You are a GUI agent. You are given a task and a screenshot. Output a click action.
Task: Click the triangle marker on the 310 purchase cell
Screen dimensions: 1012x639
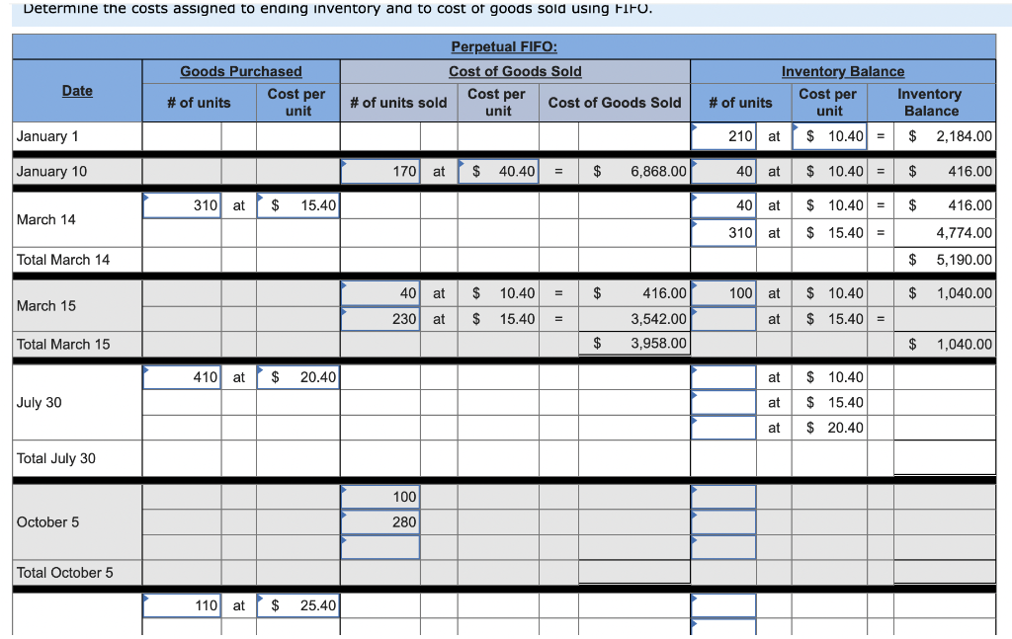coord(146,198)
